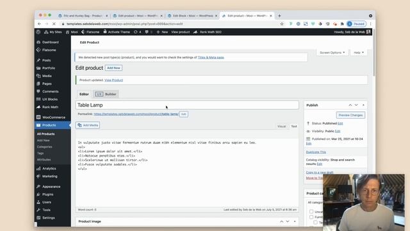
Task: Switch to Edit Block browser tab
Action: tap(192, 16)
